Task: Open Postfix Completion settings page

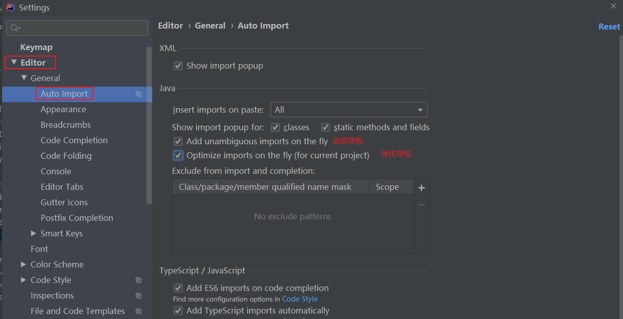Action: tap(77, 218)
